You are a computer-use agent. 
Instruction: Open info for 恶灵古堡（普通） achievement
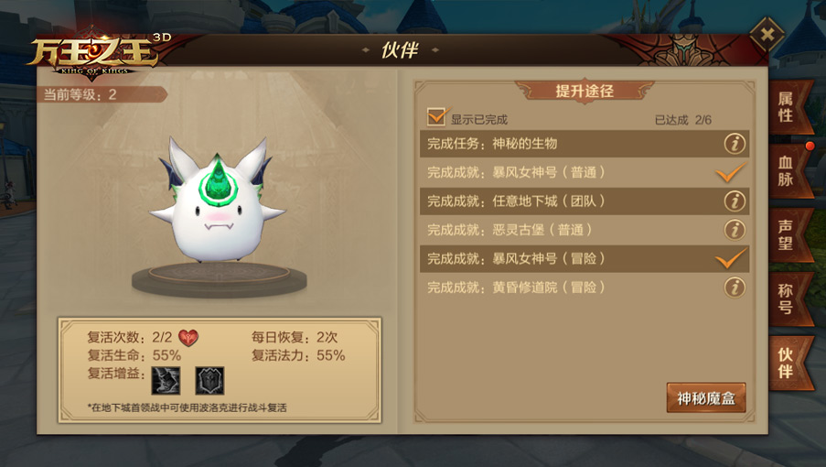(x=735, y=230)
